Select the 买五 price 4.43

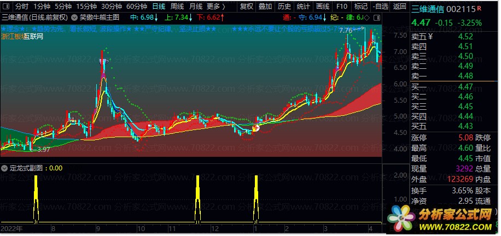pyautogui.click(x=465, y=126)
